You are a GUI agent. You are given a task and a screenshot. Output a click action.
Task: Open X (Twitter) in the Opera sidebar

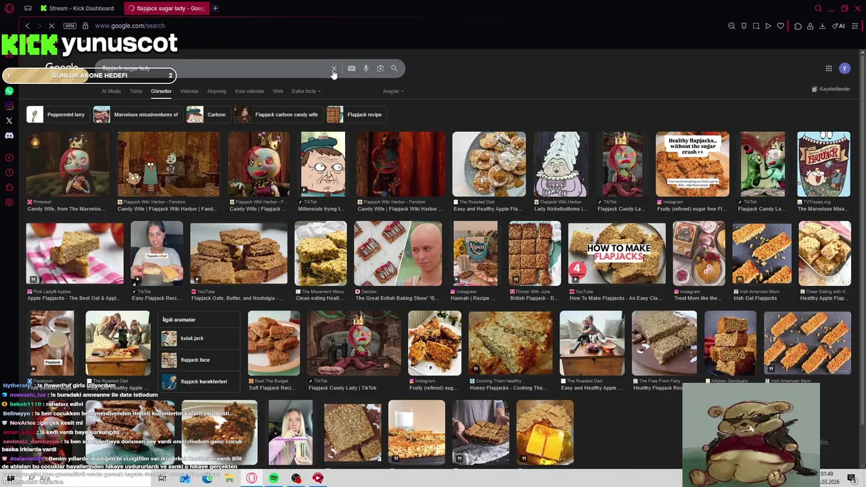coord(9,120)
